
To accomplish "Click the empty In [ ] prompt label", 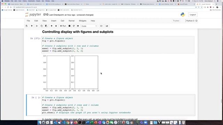I will point(36,98).
